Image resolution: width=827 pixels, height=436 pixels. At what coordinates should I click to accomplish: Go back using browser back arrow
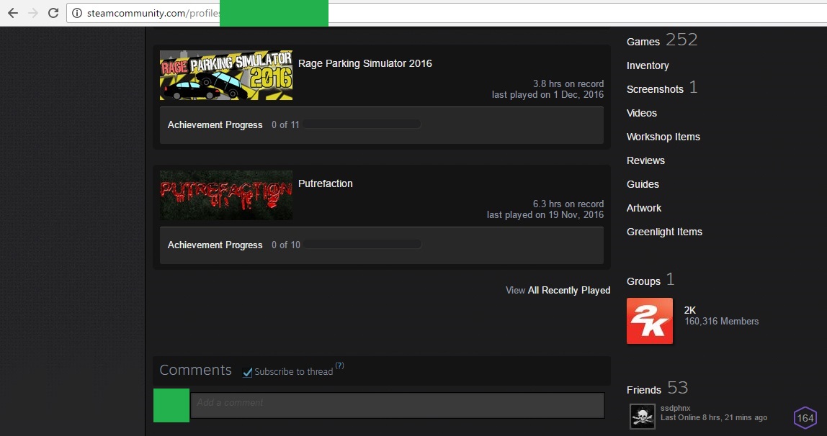13,13
